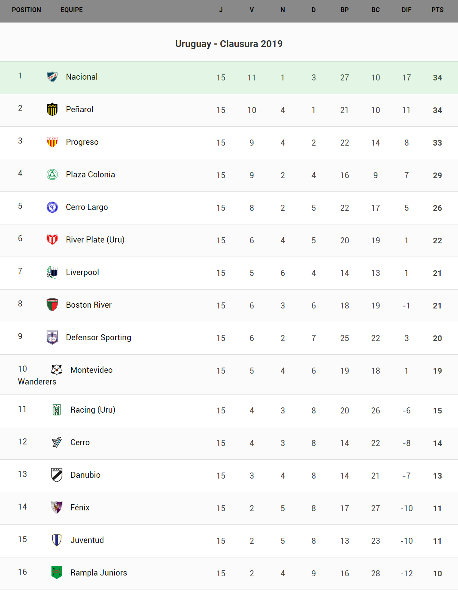Click the Plaza Colonia round badge
458x592 pixels.
(52, 175)
